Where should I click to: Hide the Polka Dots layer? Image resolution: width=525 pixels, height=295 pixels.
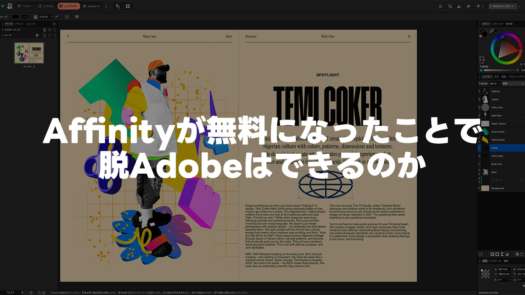pos(524,107)
